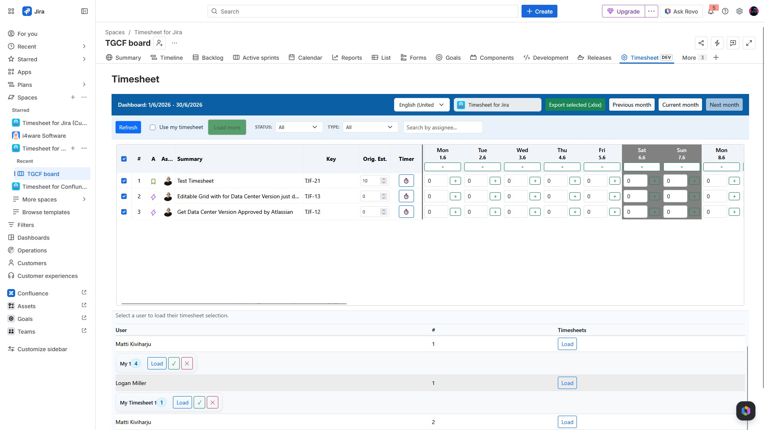Image resolution: width=765 pixels, height=430 pixels.
Task: Uncheck the select-all header checkbox
Action: [124, 159]
